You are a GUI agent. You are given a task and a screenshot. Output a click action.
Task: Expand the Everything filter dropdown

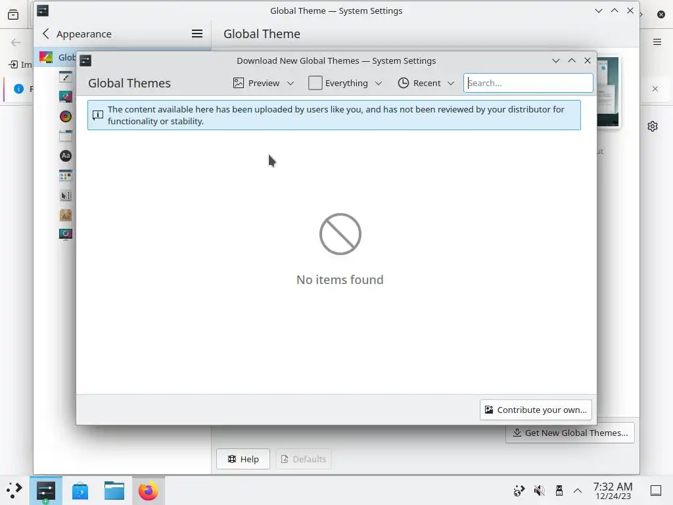[345, 83]
